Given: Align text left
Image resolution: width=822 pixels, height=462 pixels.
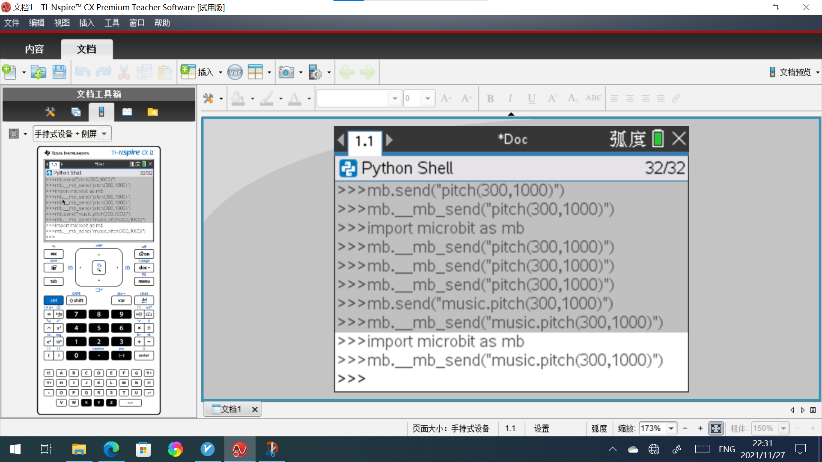Looking at the screenshot, I should 614,98.
